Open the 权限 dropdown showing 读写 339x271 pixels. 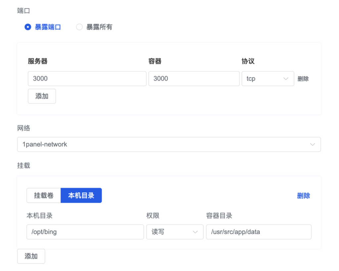pos(174,232)
